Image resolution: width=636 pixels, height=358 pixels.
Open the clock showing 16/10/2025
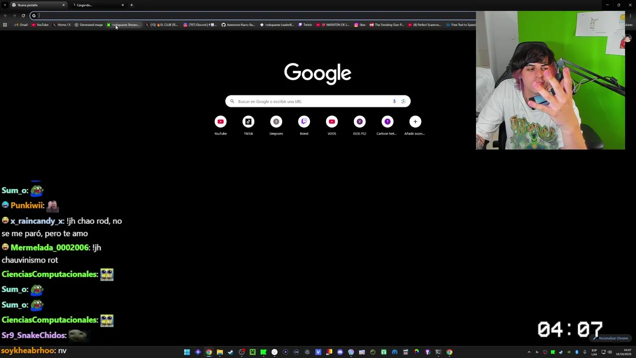tap(624, 352)
